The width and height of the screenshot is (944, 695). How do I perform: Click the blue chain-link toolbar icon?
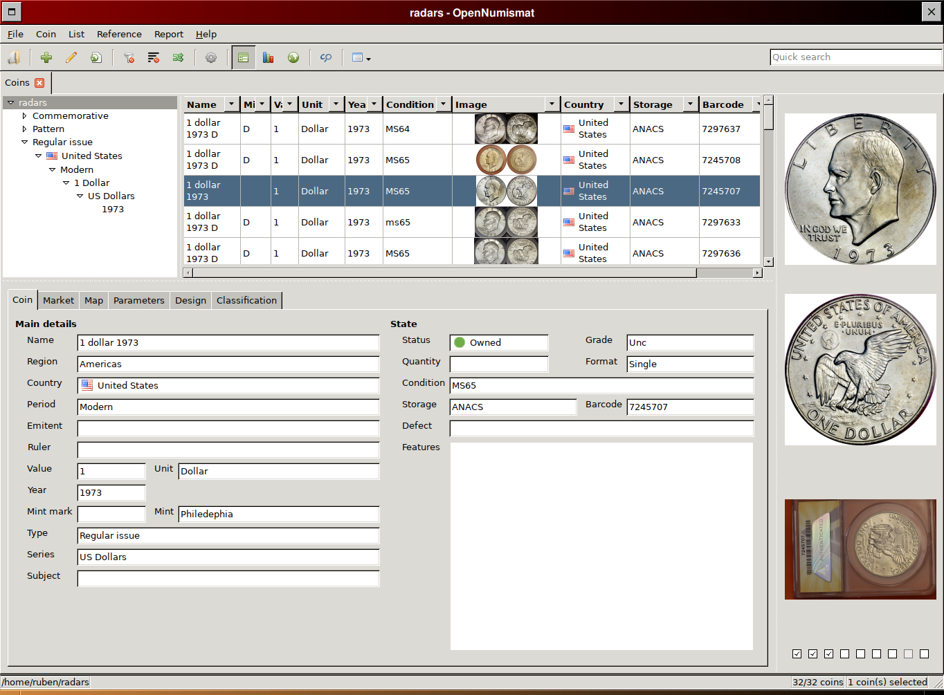pyautogui.click(x=326, y=57)
